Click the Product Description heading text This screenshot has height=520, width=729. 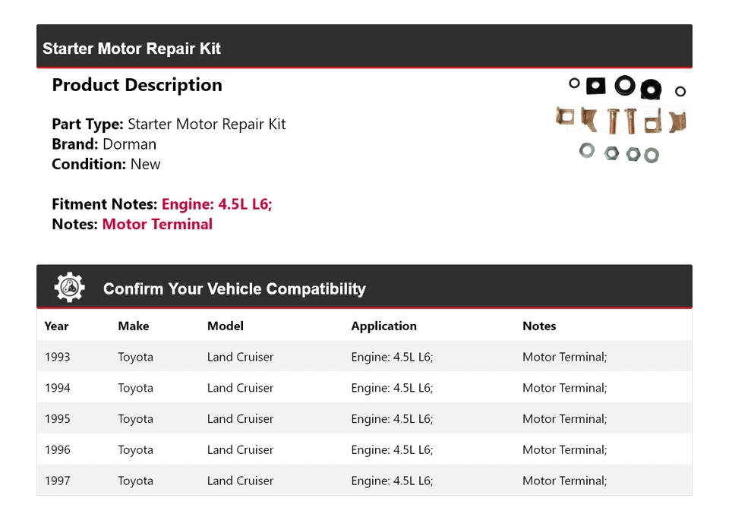137,85
